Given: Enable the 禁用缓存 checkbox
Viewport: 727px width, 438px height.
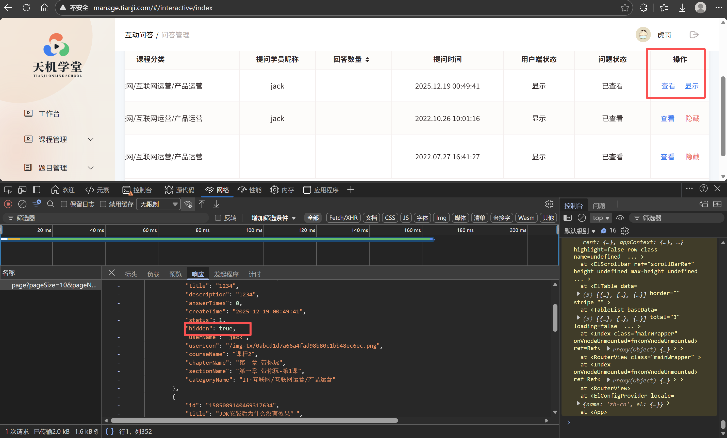Looking at the screenshot, I should [x=103, y=204].
